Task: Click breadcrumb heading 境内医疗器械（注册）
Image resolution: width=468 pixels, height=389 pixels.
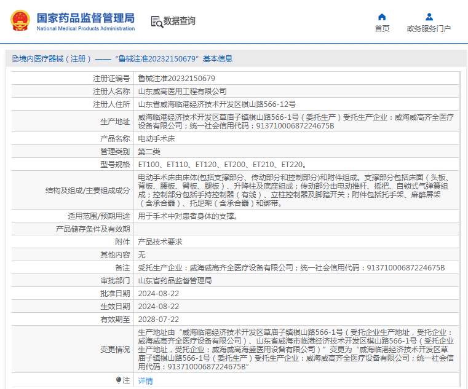Action: 55,59
